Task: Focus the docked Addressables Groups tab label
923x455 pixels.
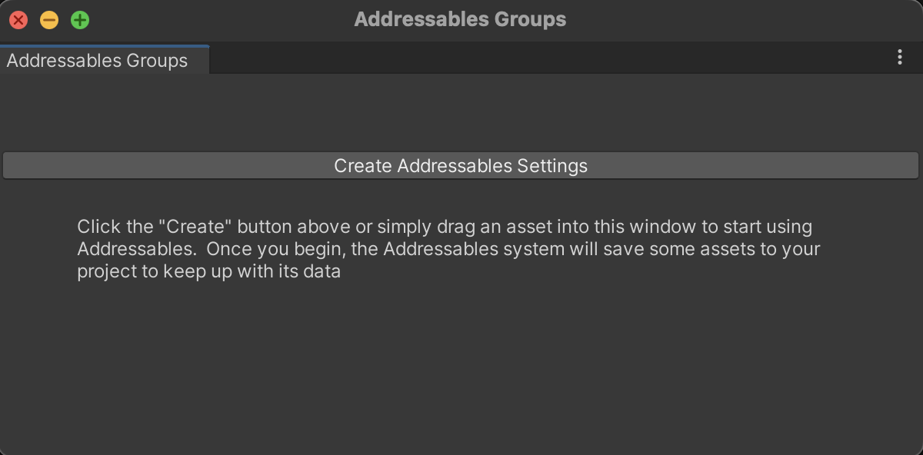Action: tap(98, 61)
